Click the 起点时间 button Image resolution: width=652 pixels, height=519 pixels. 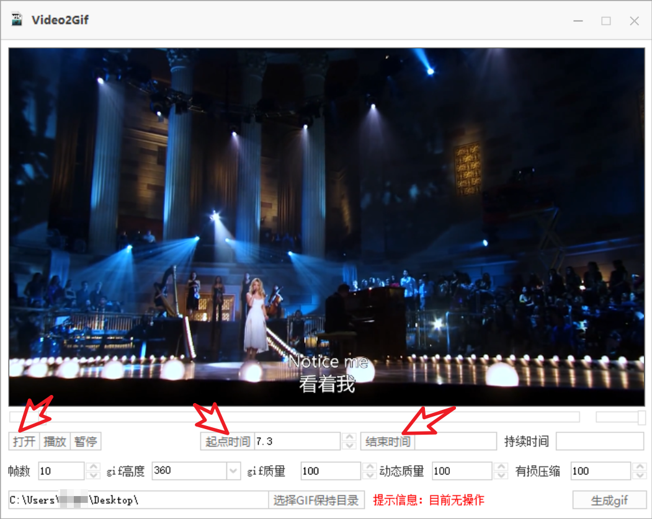pyautogui.click(x=228, y=441)
